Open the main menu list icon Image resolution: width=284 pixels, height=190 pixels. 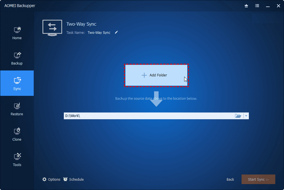click(x=257, y=6)
